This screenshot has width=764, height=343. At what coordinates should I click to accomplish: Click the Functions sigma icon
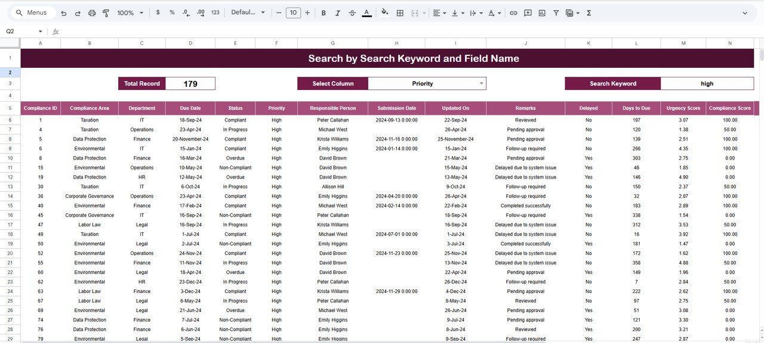588,13
